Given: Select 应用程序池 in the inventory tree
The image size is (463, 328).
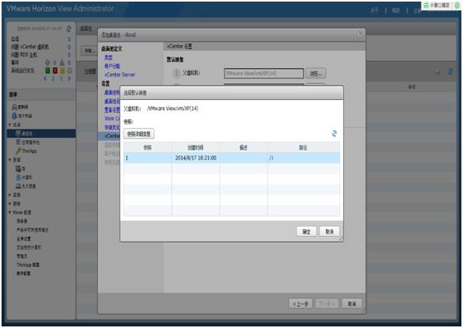Looking at the screenshot, I should (x=28, y=143).
